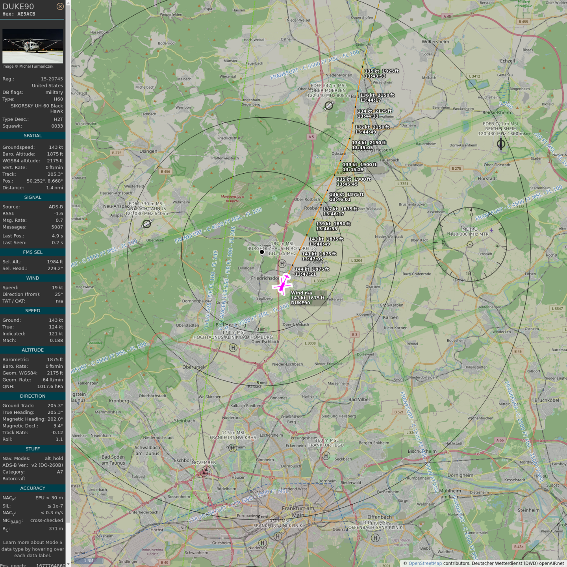Click Hochtaunus-Klinik Bad Homburg heliport icon
Screen dimensions: 567x567
pyautogui.click(x=233, y=348)
